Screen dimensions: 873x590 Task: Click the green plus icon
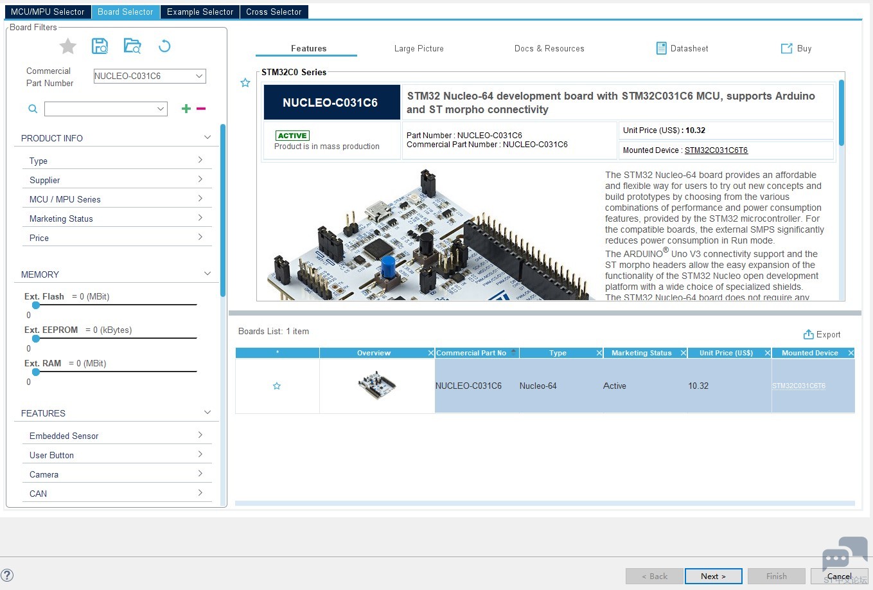click(x=186, y=109)
